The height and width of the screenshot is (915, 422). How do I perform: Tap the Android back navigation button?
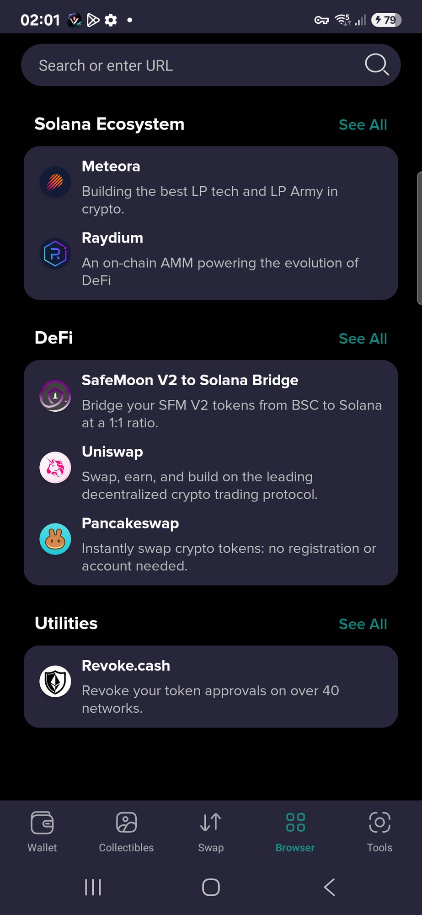point(329,887)
